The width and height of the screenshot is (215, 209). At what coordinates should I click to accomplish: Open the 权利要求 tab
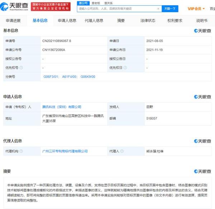175,21
